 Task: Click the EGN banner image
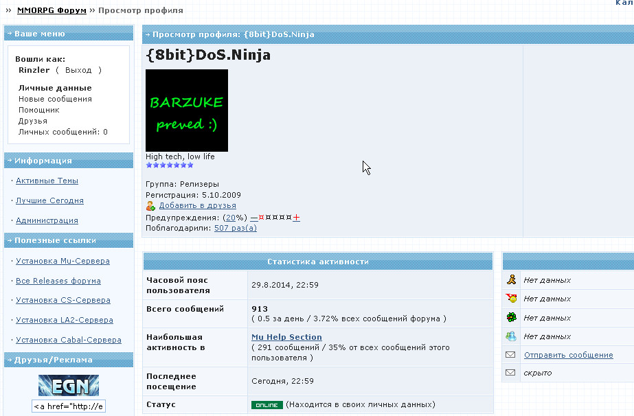tap(69, 385)
